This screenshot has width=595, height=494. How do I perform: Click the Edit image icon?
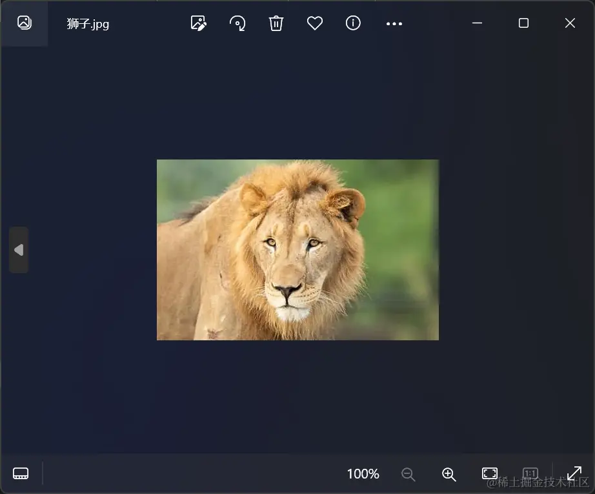199,23
